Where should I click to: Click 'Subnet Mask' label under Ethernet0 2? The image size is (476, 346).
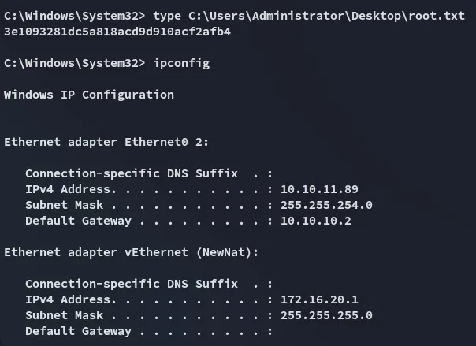(x=65, y=205)
